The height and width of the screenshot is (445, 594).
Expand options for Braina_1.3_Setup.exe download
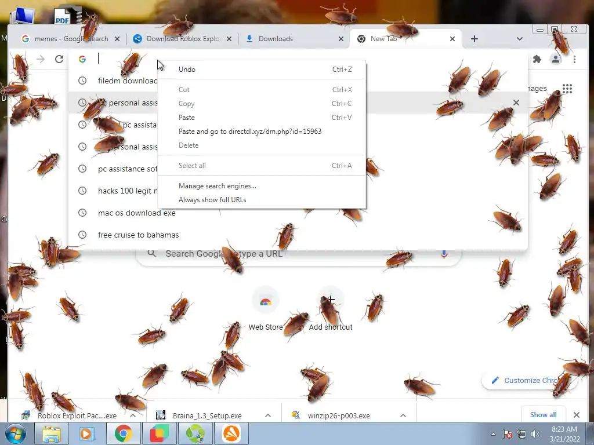[268, 415]
